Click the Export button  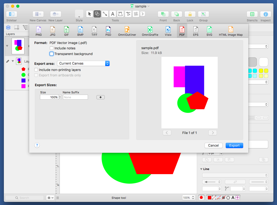(x=234, y=146)
